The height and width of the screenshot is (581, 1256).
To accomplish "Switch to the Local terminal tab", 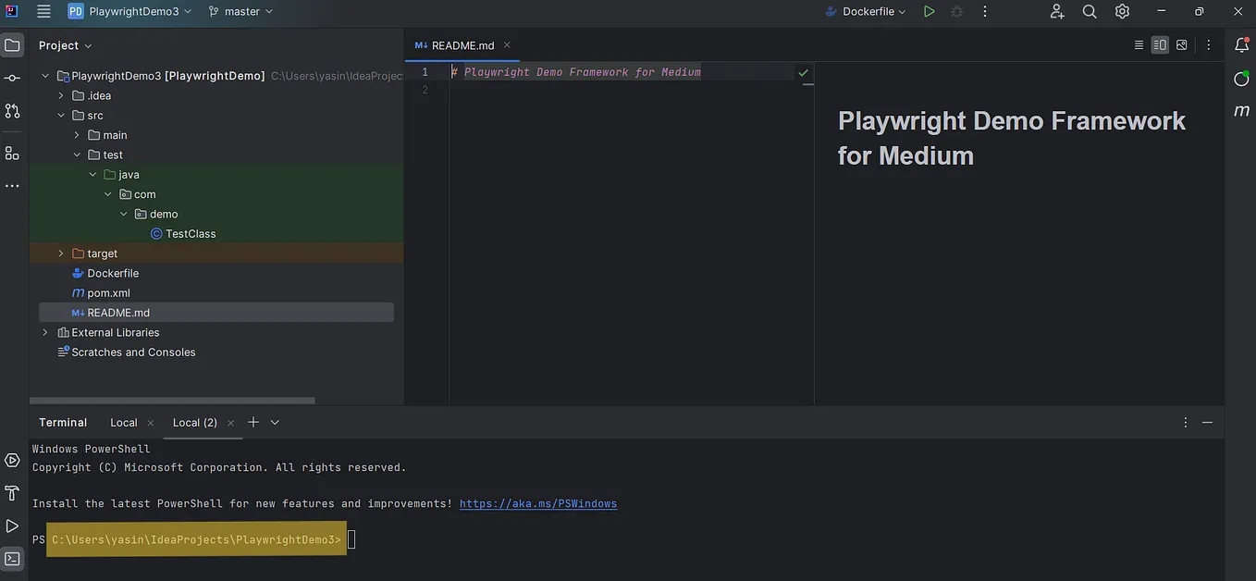I will click(x=123, y=422).
